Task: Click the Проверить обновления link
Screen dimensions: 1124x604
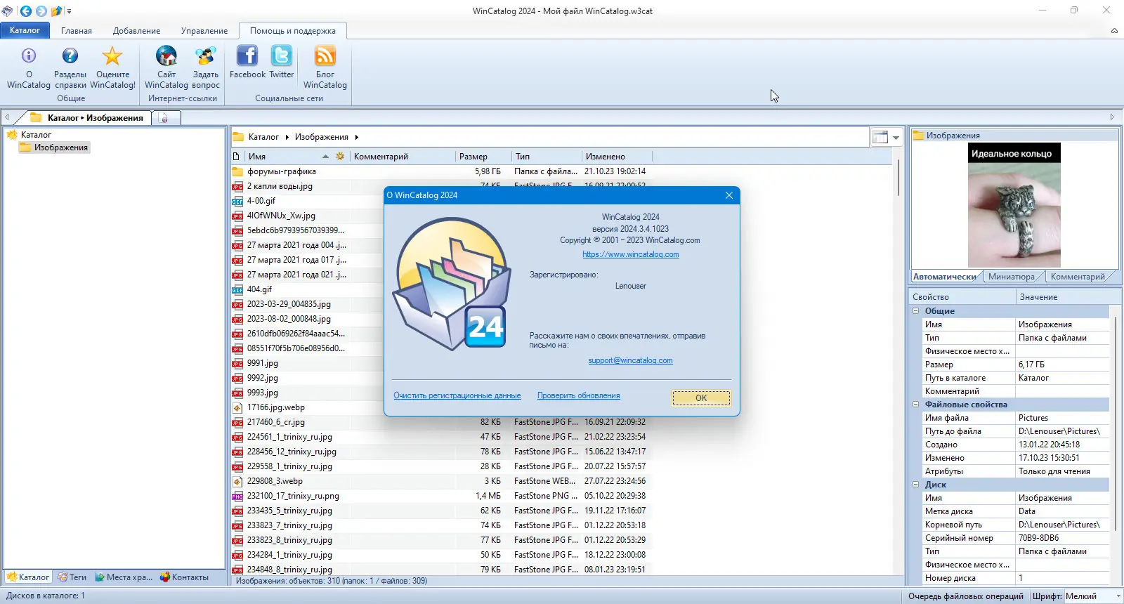Action: coord(579,395)
